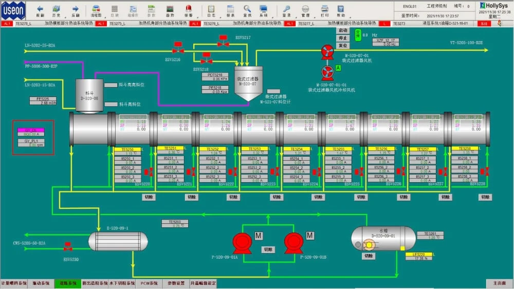Viewport: 514px width, 289px height.
Task: Select fan M-520-07-01 red icon
Action: click(x=327, y=52)
